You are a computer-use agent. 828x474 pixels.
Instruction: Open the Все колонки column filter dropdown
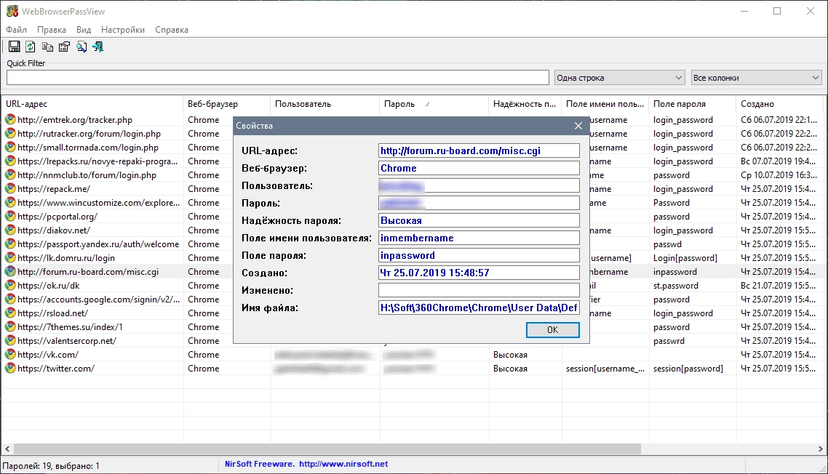tap(756, 78)
